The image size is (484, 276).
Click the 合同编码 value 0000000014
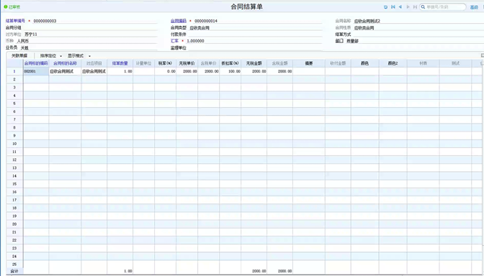(x=206, y=21)
